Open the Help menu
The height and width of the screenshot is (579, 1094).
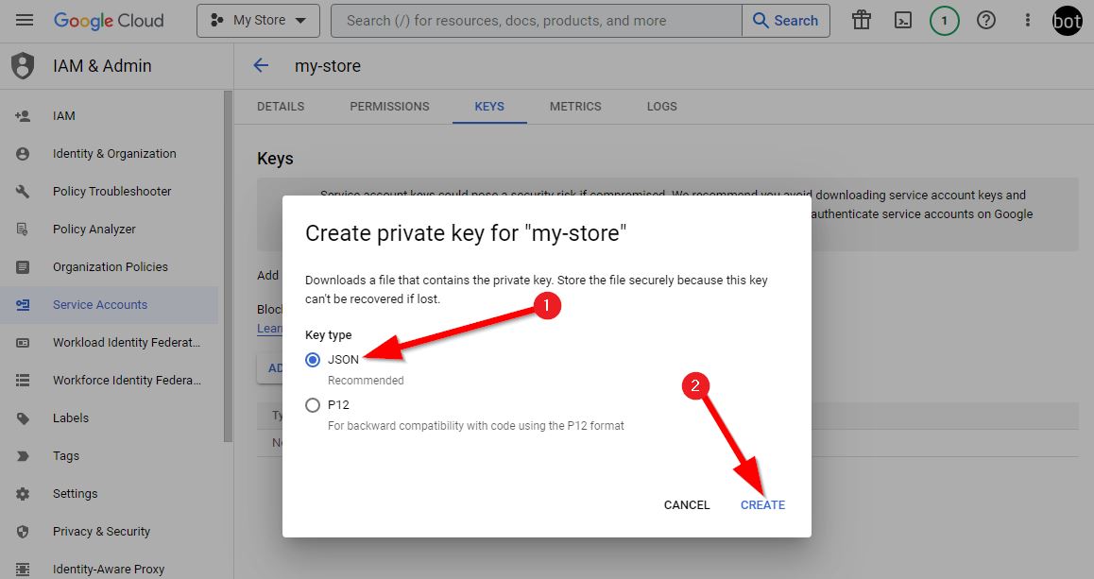[985, 20]
